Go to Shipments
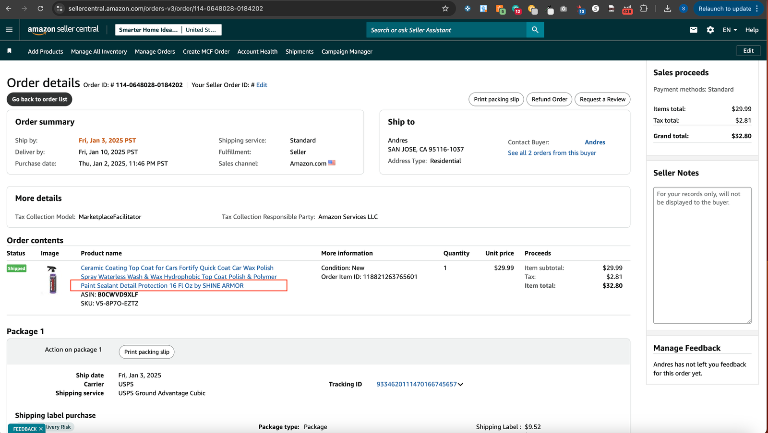This screenshot has height=433, width=768. [x=300, y=51]
